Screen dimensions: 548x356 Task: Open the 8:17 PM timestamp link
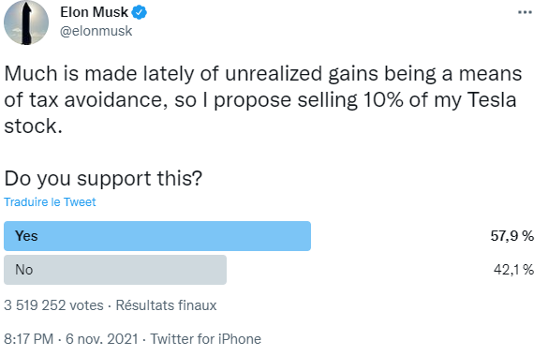tap(29, 339)
